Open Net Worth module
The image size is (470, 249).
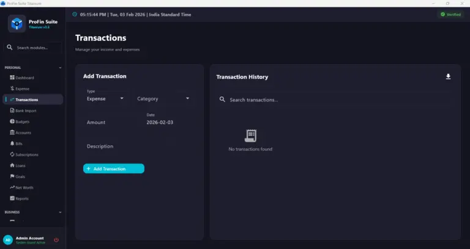pyautogui.click(x=32, y=187)
